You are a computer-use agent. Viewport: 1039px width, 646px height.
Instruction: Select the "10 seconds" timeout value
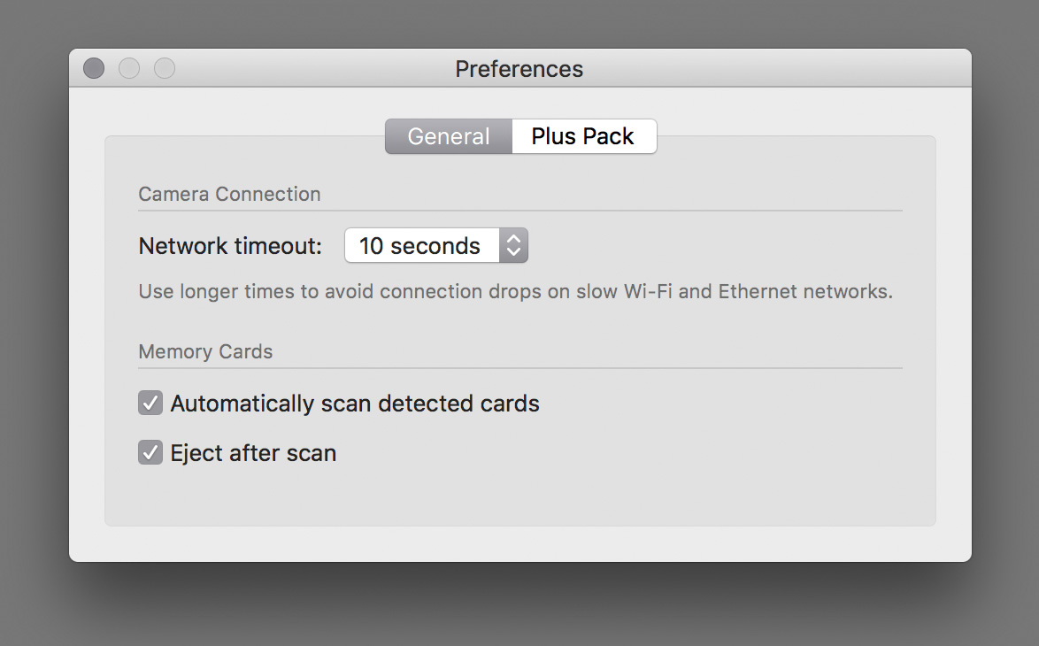click(x=419, y=246)
